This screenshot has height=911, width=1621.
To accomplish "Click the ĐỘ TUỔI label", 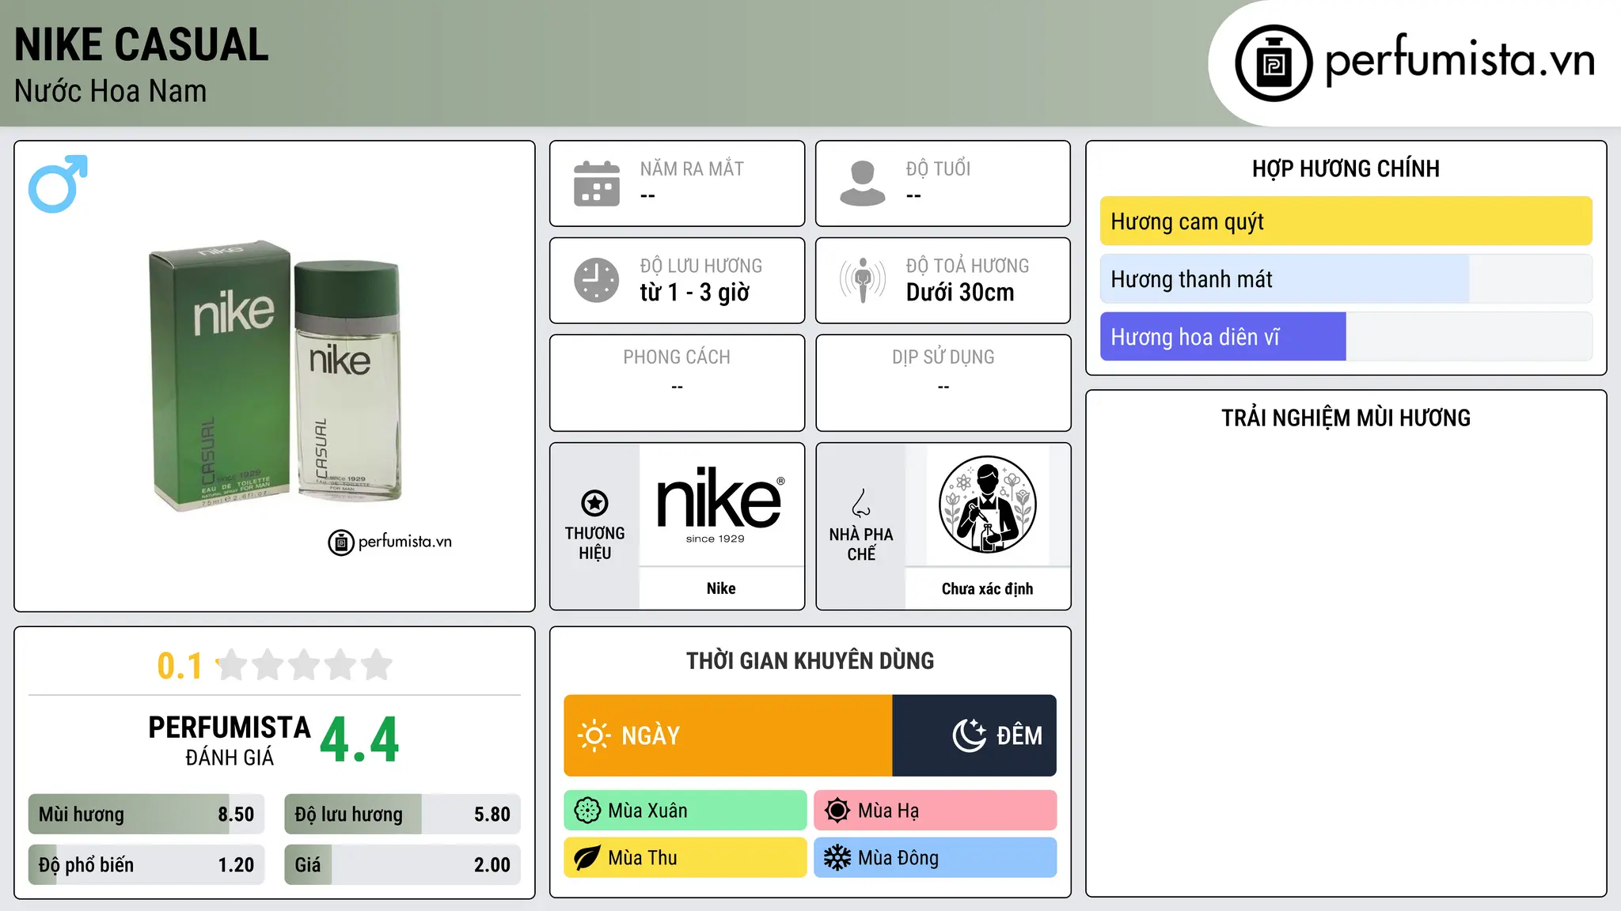I will [x=938, y=168].
